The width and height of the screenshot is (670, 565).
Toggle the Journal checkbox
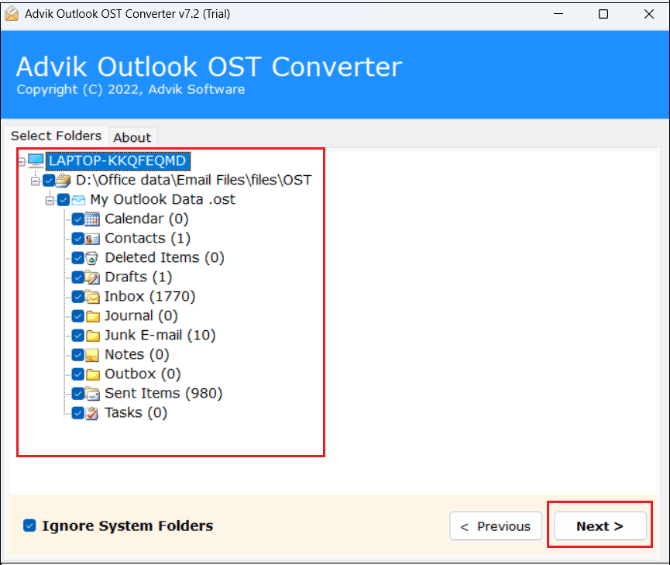click(77, 316)
